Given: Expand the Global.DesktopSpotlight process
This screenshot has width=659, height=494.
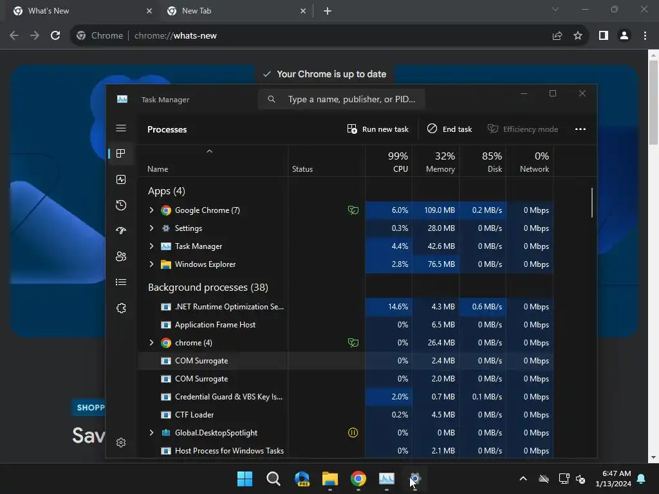Looking at the screenshot, I should pos(152,433).
